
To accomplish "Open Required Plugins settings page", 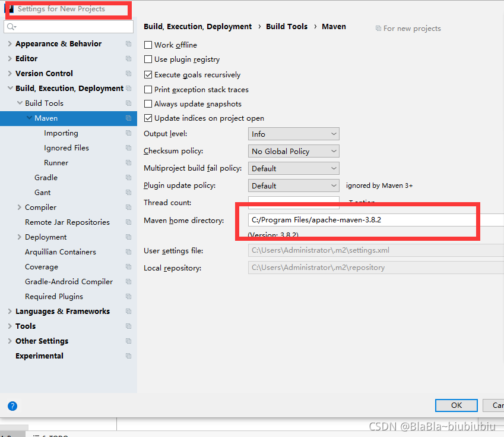I will pyautogui.click(x=54, y=297).
